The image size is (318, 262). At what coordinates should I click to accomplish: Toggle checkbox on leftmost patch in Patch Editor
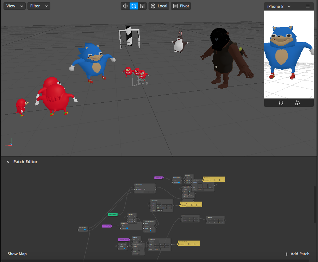pyautogui.click(x=85, y=230)
